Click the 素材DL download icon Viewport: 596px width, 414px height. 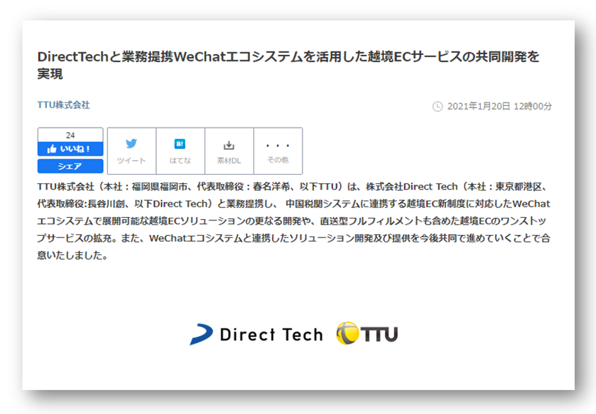[229, 145]
